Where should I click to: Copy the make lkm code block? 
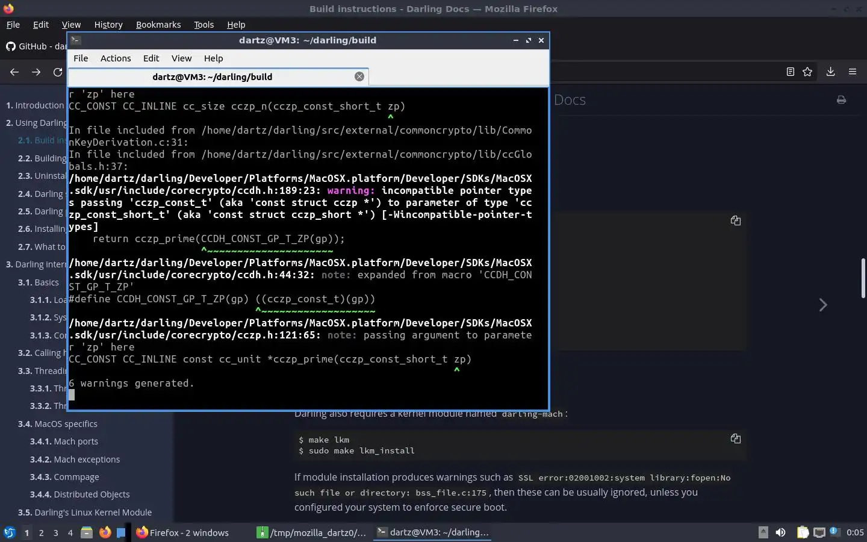pos(736,438)
